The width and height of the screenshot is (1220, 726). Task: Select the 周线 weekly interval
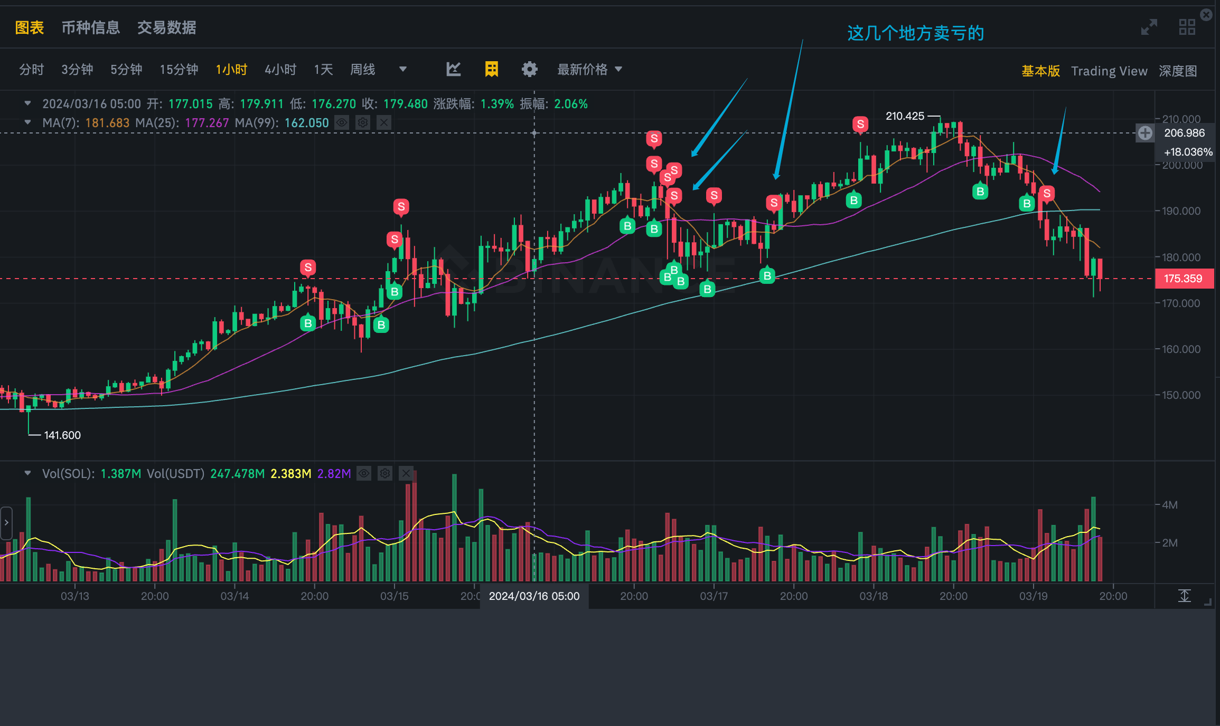click(x=363, y=69)
